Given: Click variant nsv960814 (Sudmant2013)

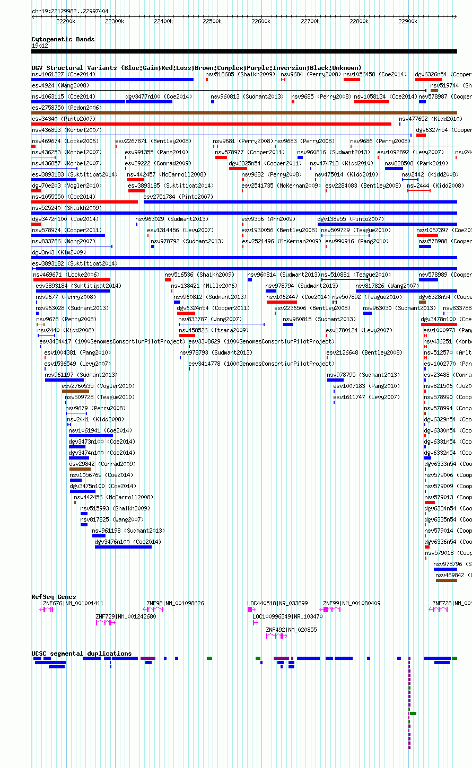Looking at the screenshot, I should point(284,275).
